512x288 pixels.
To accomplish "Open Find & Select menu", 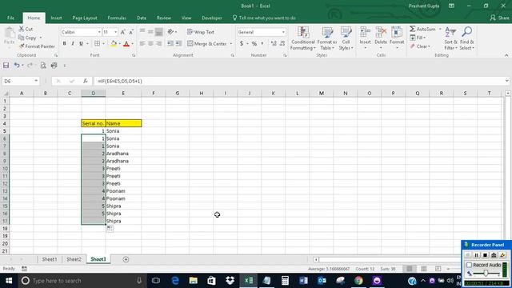I will click(467, 38).
